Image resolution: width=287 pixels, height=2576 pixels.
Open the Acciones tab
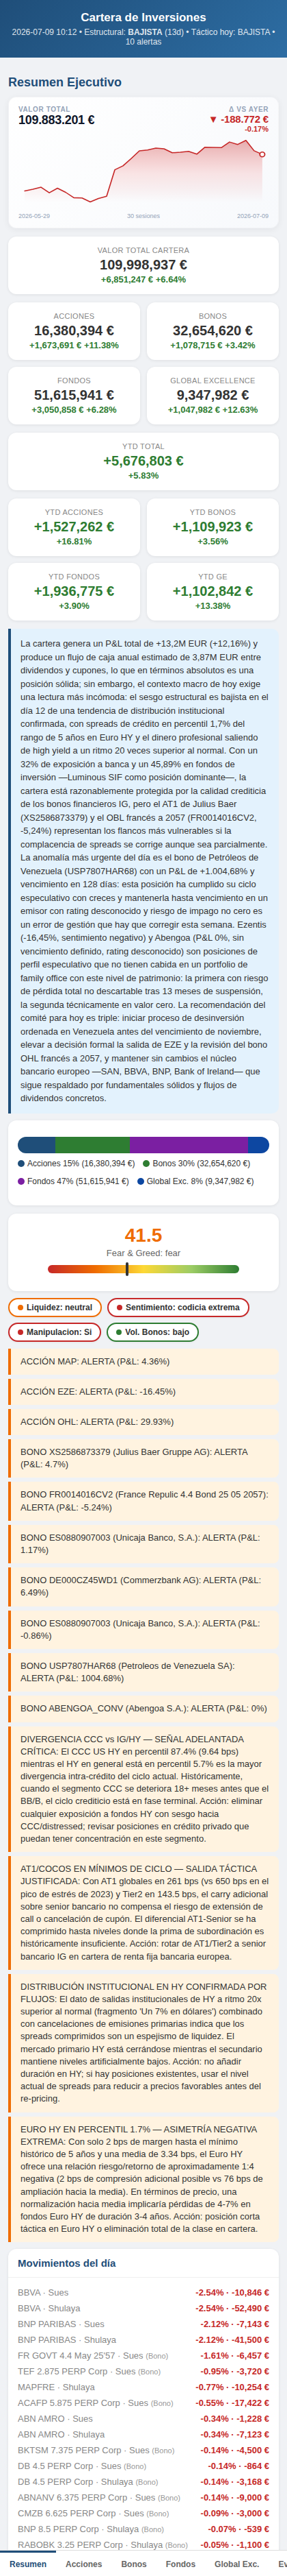click(83, 2564)
